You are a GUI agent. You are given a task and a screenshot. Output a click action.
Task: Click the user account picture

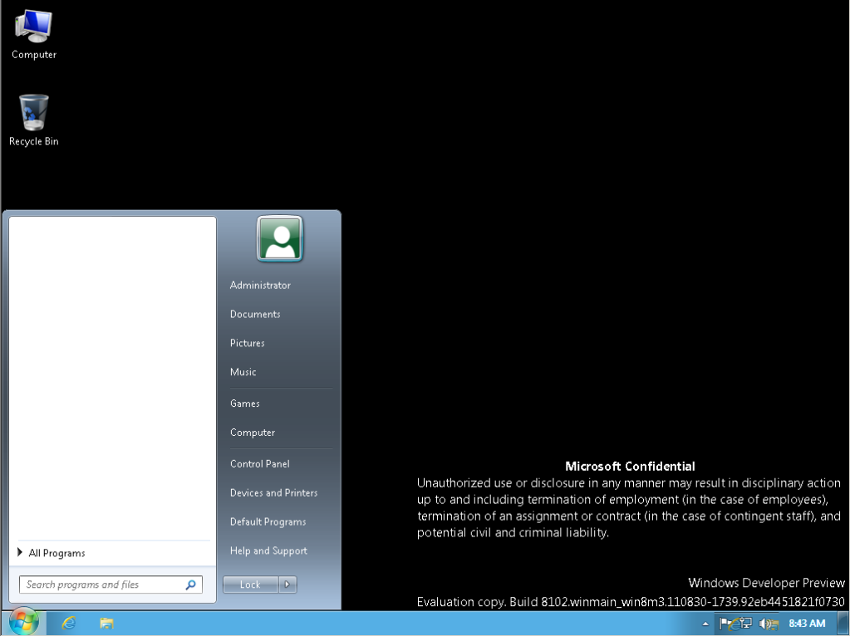(280, 239)
